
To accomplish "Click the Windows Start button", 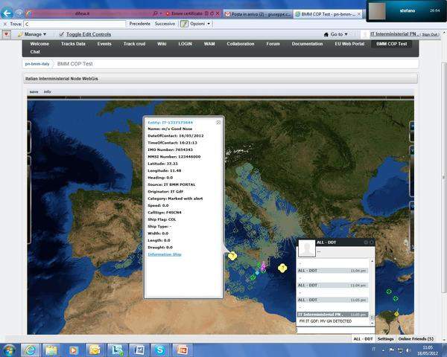I will click(x=9, y=349).
